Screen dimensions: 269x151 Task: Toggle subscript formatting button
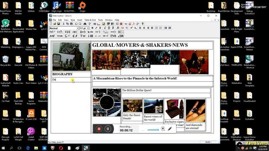pyautogui.click(x=135, y=28)
